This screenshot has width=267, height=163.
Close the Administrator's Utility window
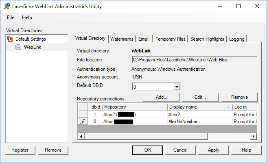pos(257,6)
